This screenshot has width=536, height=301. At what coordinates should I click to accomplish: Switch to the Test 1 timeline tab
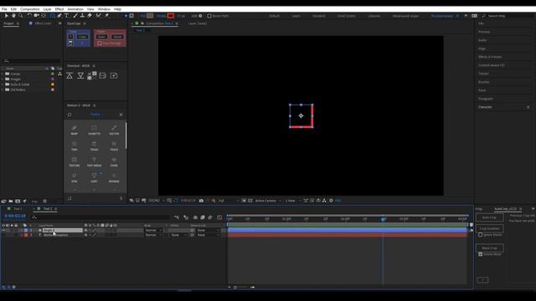point(18,209)
